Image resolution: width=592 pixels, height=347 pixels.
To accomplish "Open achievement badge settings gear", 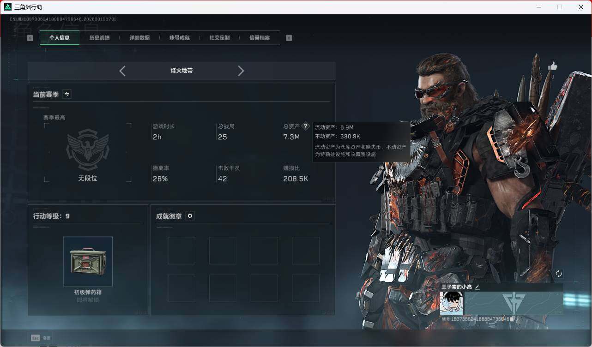I will tap(190, 216).
